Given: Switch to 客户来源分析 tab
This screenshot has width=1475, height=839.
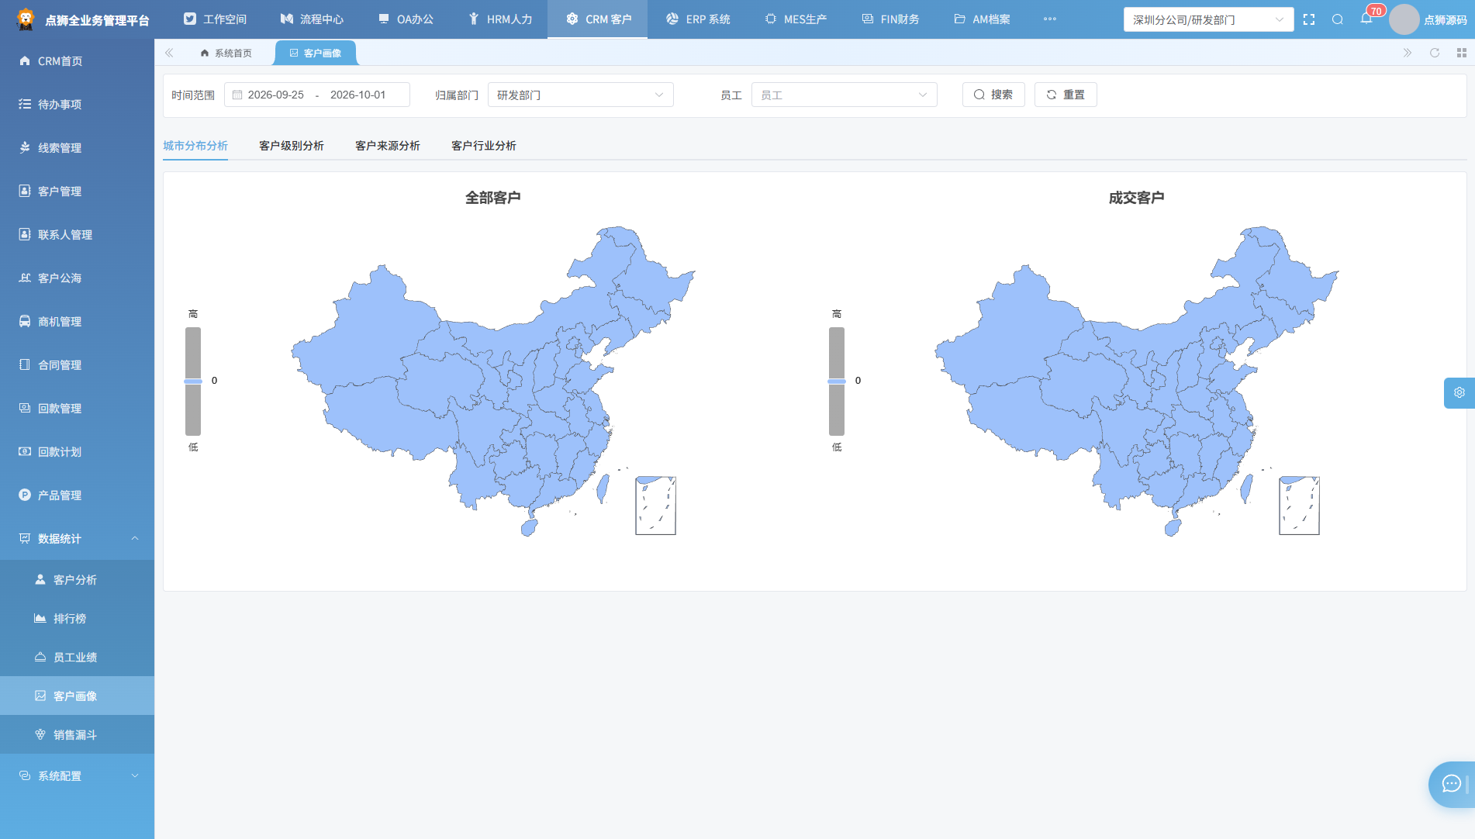Looking at the screenshot, I should click(x=388, y=146).
